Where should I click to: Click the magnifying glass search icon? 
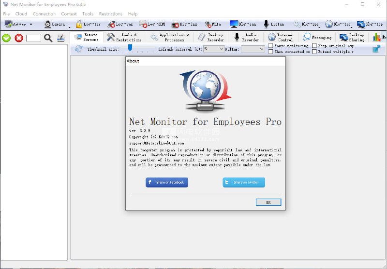pos(48,38)
